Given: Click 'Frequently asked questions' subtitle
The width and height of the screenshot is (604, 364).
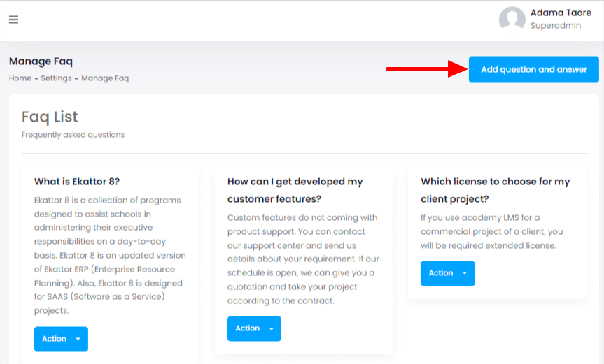Looking at the screenshot, I should [x=73, y=134].
